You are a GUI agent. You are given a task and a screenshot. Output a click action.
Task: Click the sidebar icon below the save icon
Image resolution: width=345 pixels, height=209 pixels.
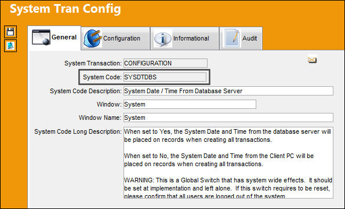10,46
